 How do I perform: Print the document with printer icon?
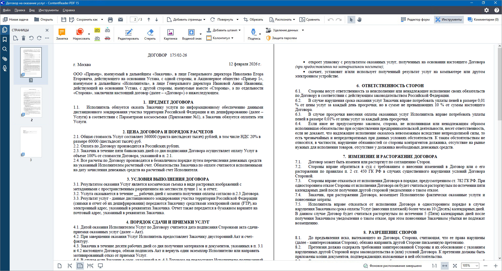(110, 20)
